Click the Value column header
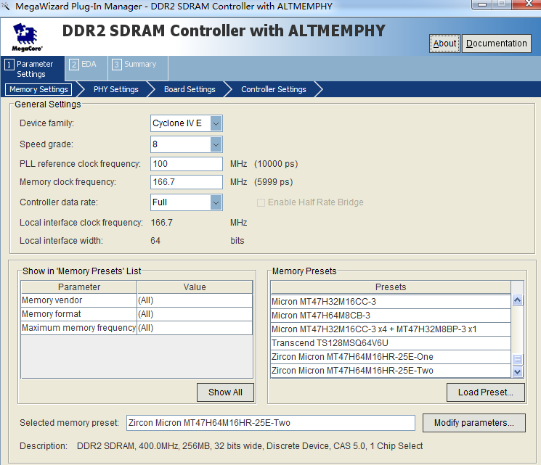This screenshot has width=541, height=465. tap(195, 287)
